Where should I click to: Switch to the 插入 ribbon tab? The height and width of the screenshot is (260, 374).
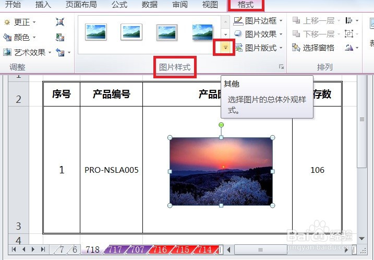(43, 5)
